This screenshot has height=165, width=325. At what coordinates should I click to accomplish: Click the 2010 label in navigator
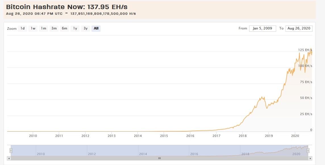click(x=41, y=154)
